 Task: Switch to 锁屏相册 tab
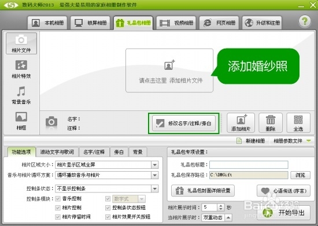[90, 23]
